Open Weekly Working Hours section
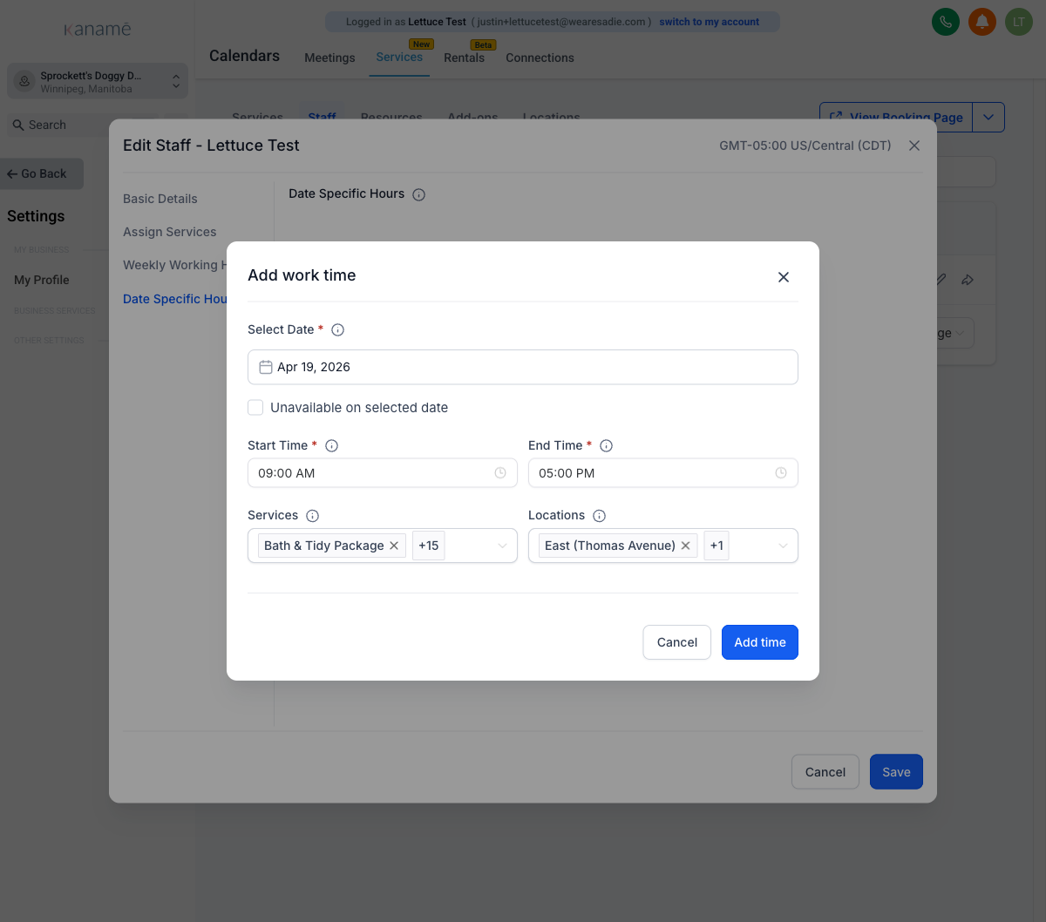The image size is (1046, 922). click(x=174, y=265)
